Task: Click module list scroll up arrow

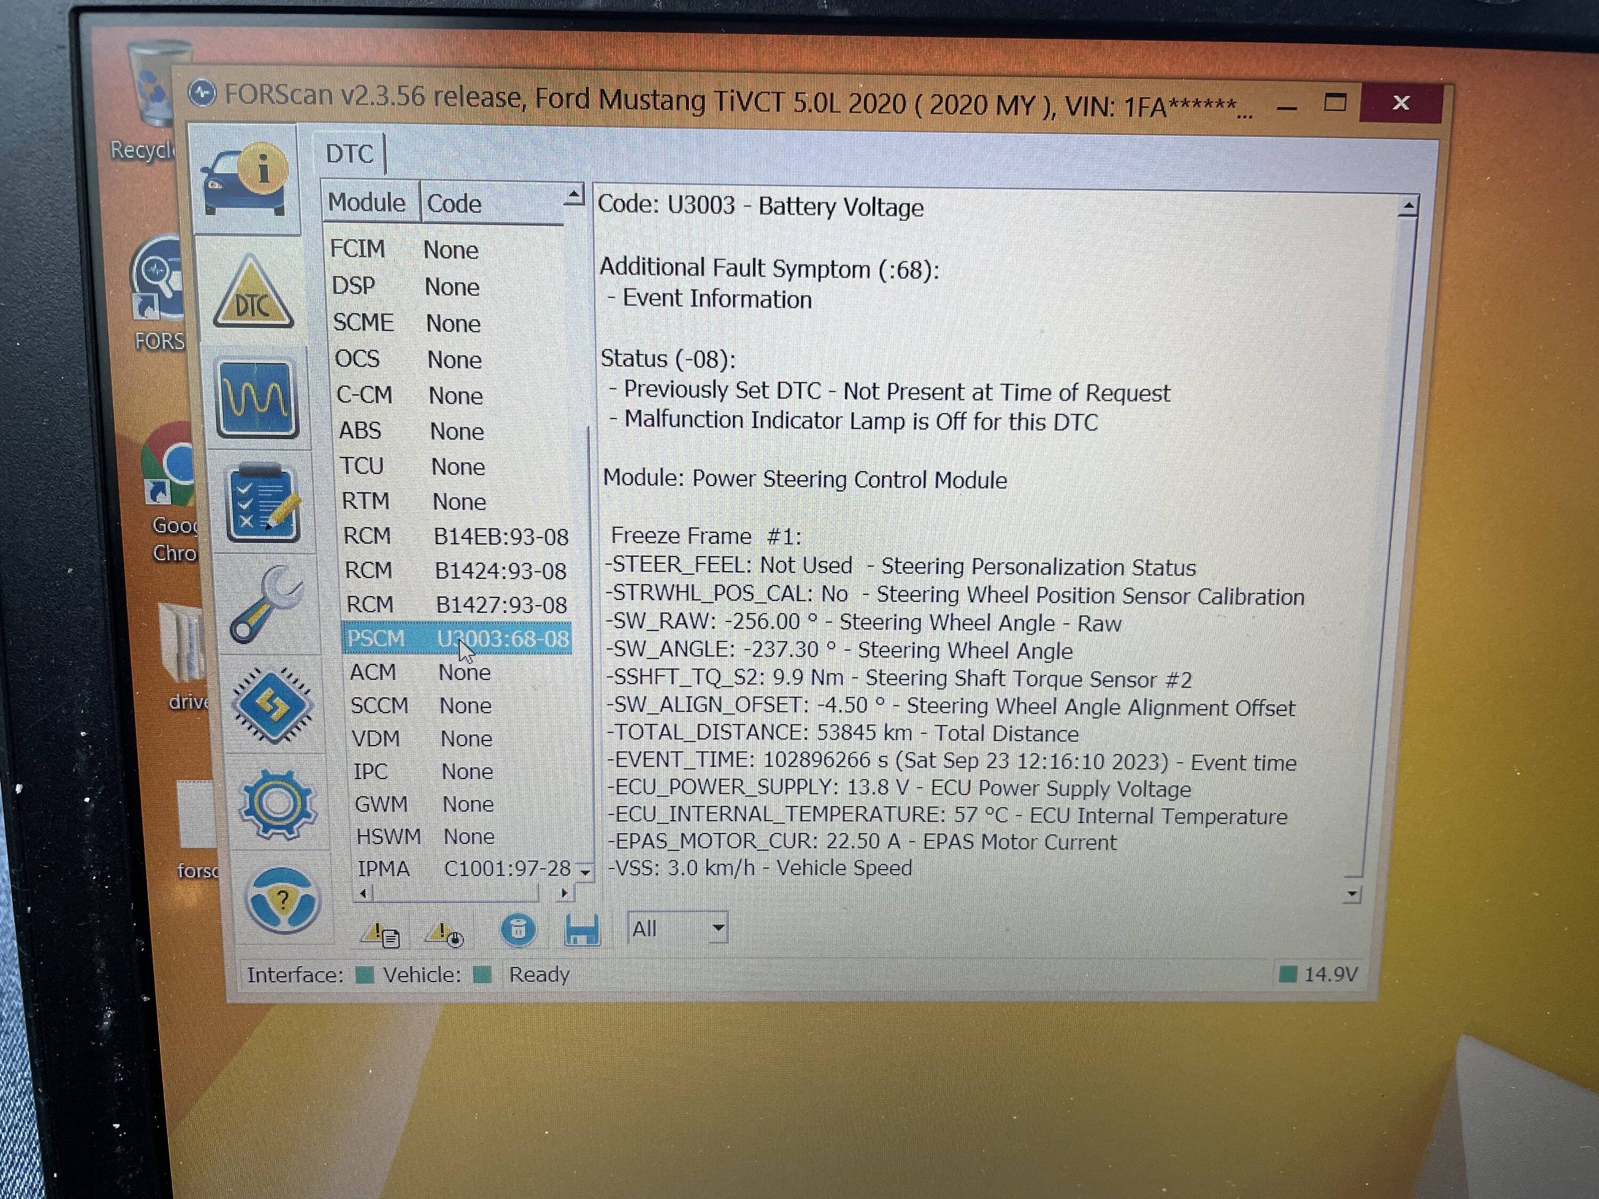Action: [x=574, y=193]
